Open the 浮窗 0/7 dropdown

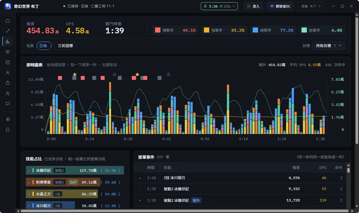pos(311,6)
